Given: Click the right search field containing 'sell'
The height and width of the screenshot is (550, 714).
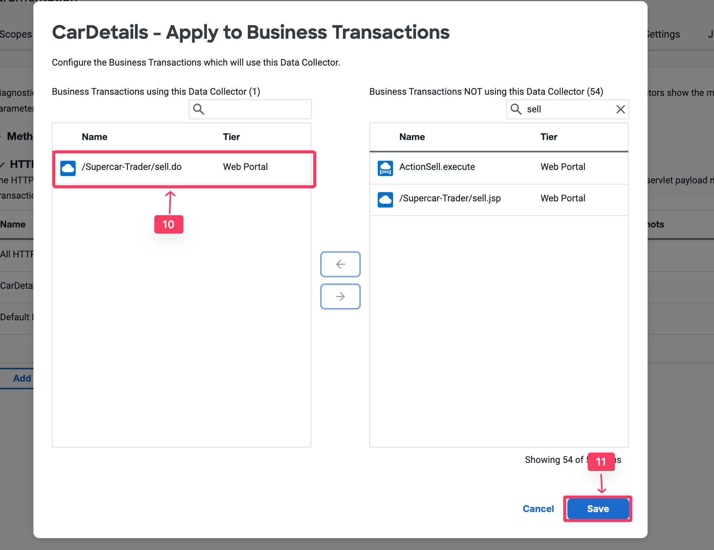Looking at the screenshot, I should click(568, 109).
